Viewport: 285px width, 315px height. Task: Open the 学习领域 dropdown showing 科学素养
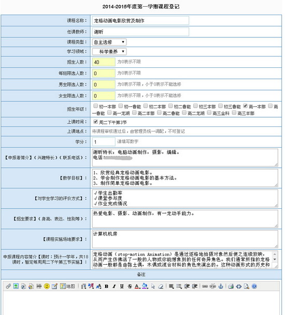point(109,52)
